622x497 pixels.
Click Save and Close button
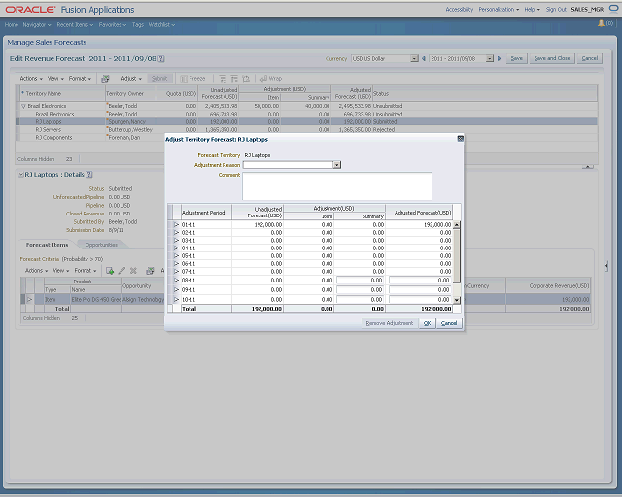pos(552,58)
